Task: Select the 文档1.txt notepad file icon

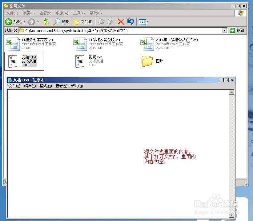Action: point(13,61)
